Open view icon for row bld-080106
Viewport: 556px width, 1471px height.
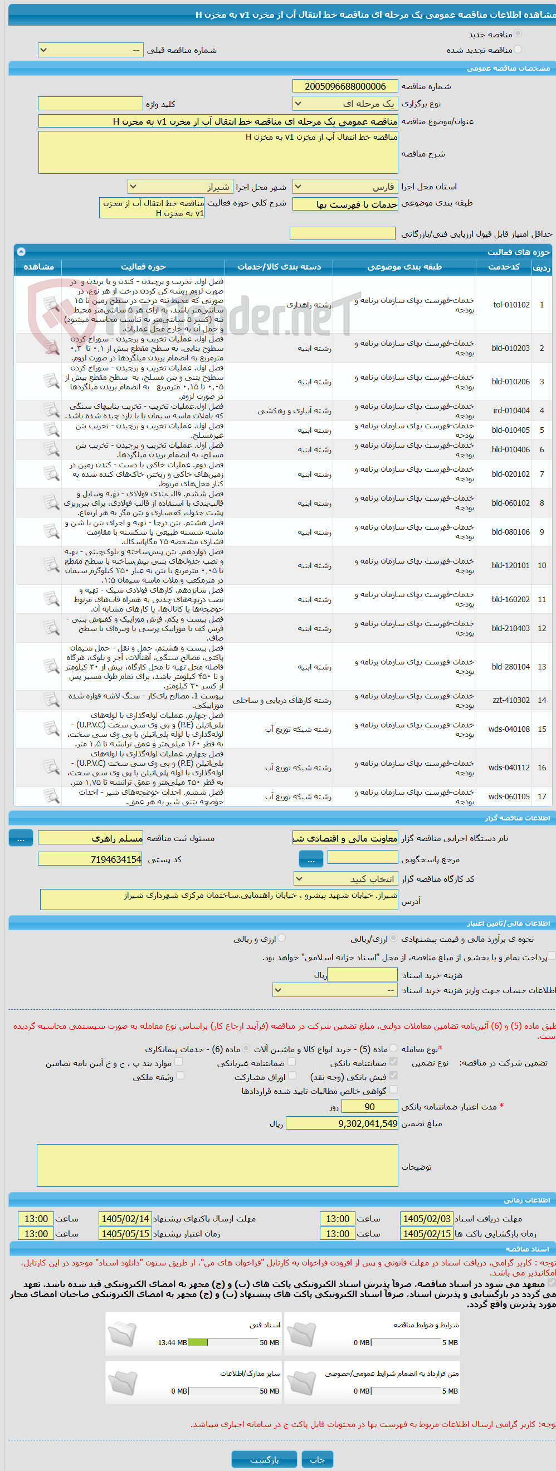point(51,531)
